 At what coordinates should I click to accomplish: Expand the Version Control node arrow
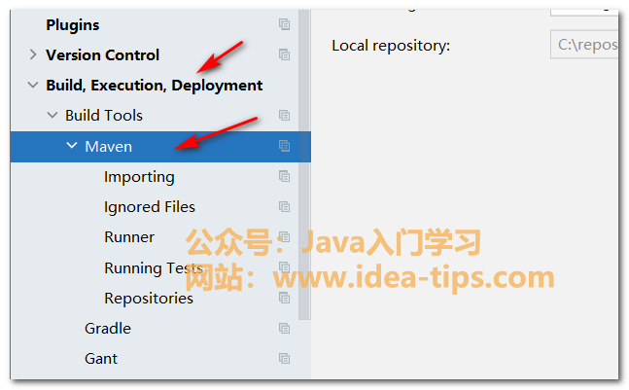click(x=33, y=54)
